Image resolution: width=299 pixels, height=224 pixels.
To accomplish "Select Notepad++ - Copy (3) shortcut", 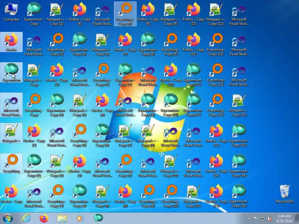I will pyautogui.click(x=57, y=166).
